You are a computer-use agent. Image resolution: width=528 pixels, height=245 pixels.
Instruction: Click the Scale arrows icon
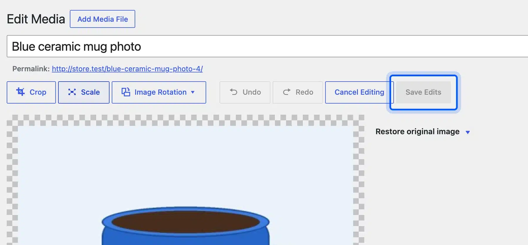pos(72,92)
